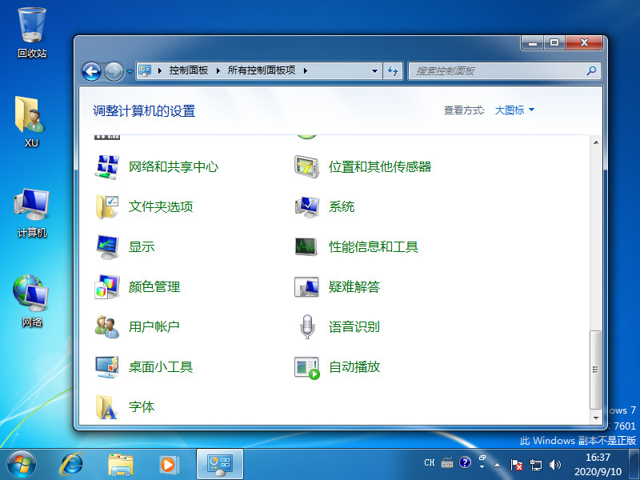
Task: Open 用户帐户 settings
Action: pos(155,326)
